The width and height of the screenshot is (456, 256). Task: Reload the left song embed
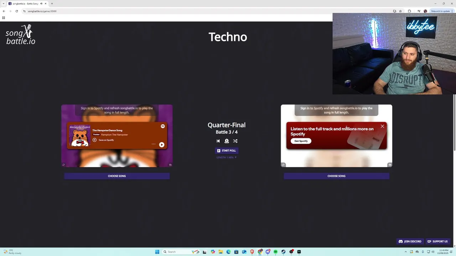[x=63, y=165]
